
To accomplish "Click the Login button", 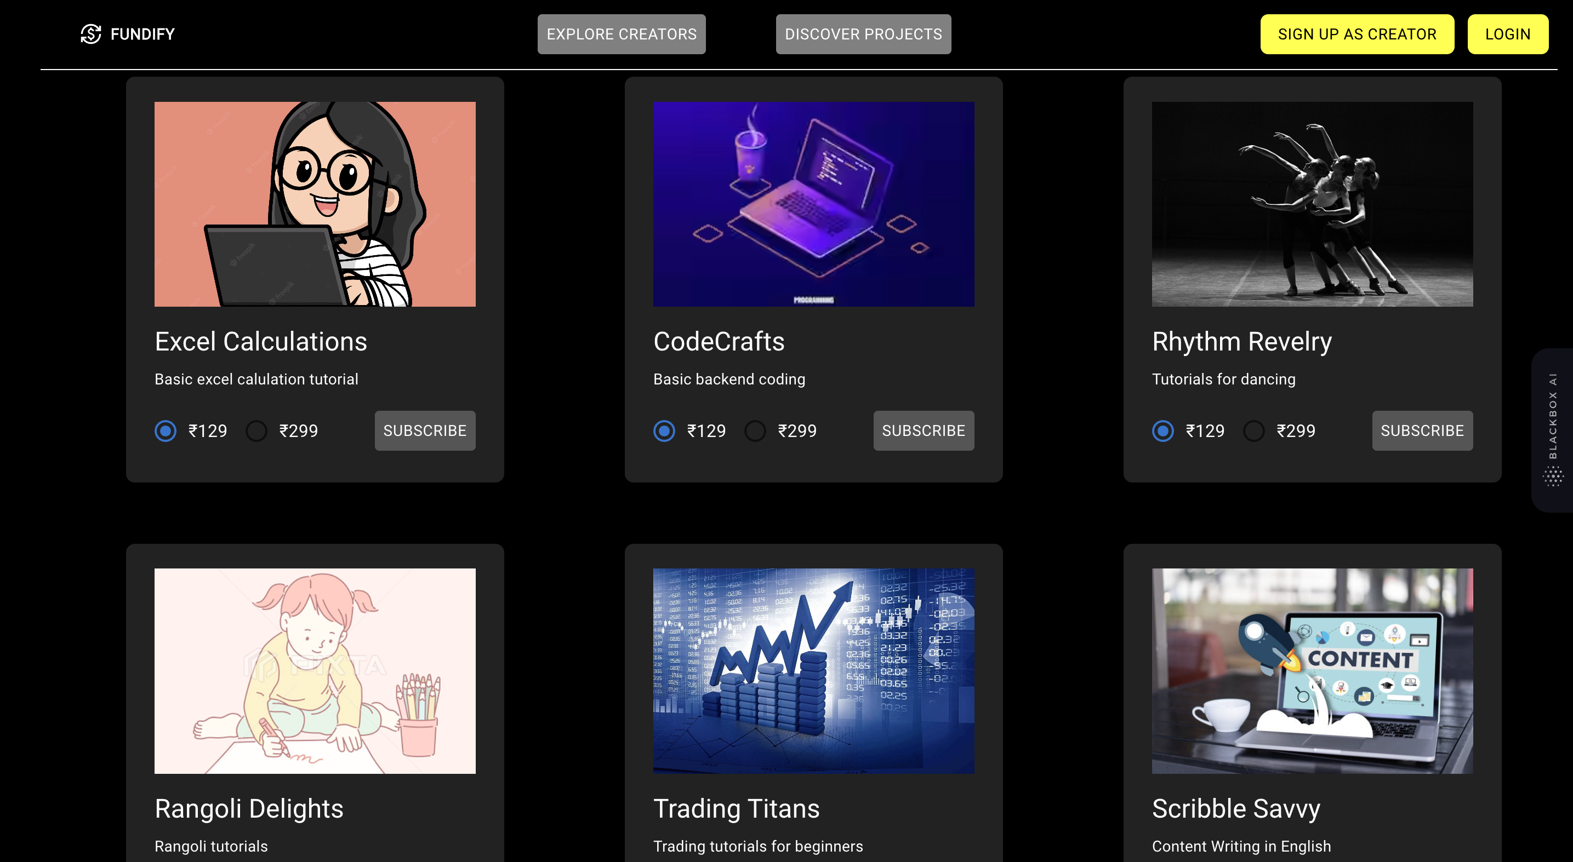I will [1507, 34].
